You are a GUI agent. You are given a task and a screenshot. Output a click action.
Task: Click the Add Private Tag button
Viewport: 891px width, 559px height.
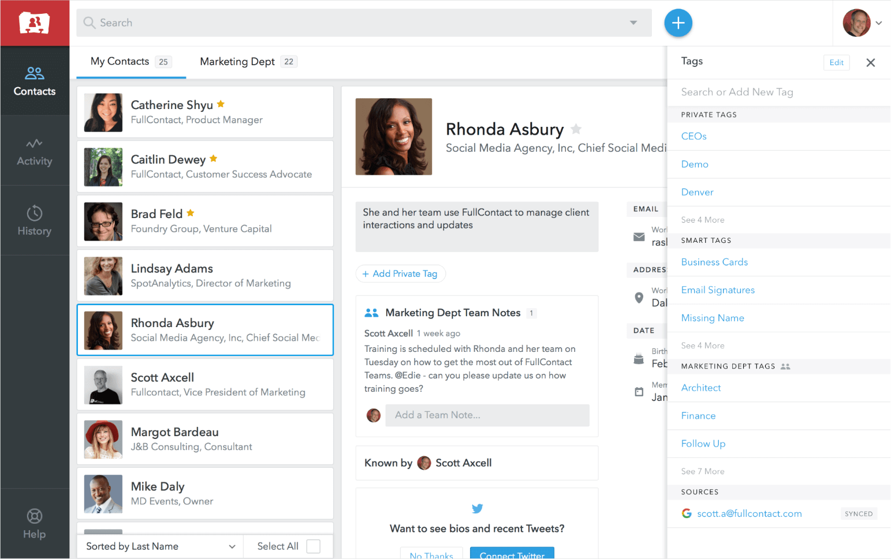[400, 274]
